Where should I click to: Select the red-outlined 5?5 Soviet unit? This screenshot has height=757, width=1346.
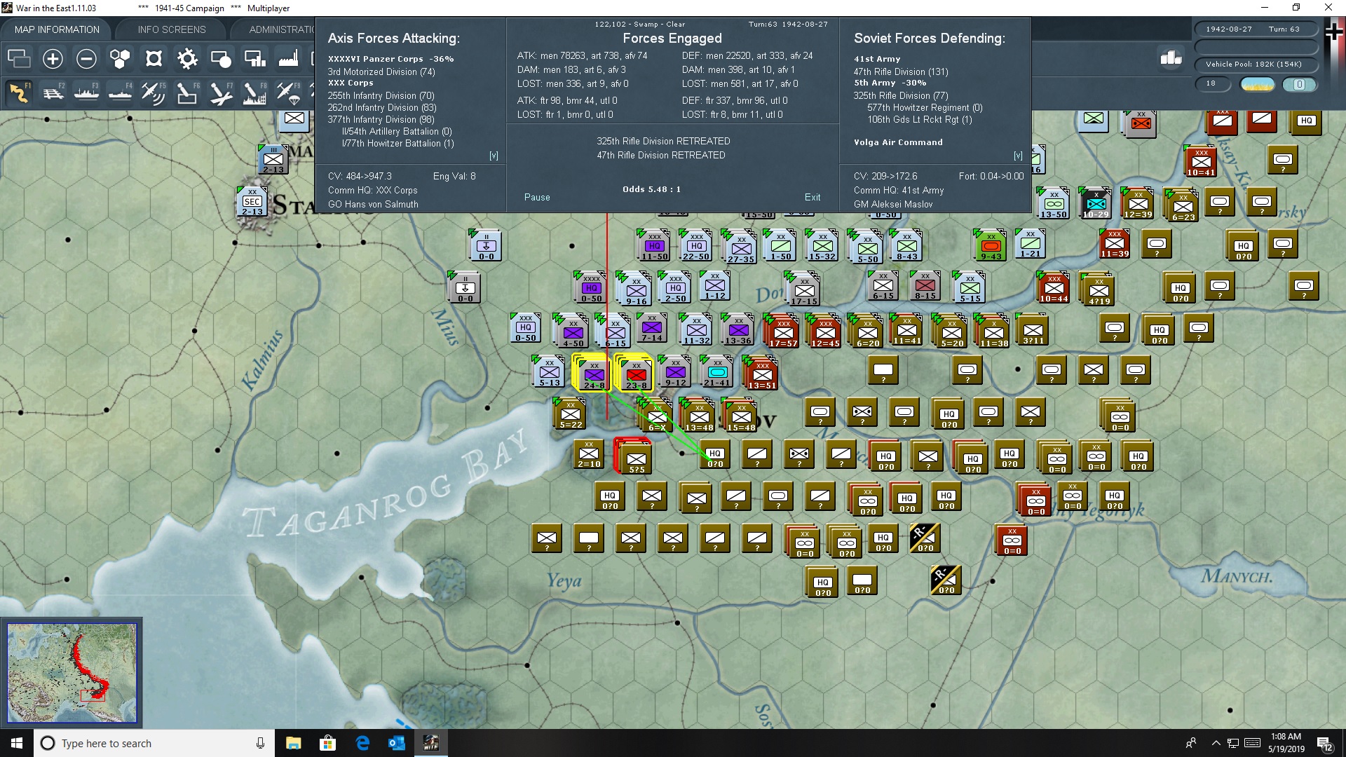click(x=634, y=457)
